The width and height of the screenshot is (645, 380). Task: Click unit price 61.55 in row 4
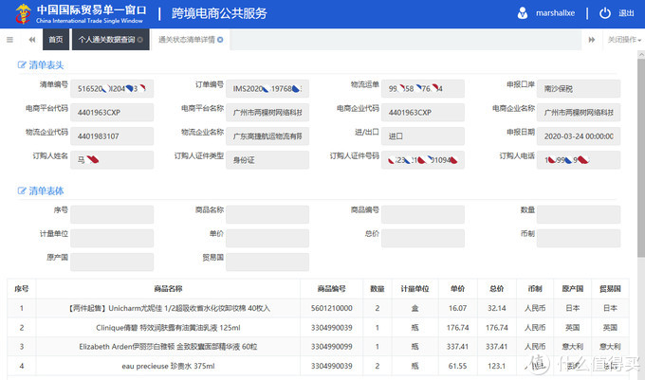(457, 366)
